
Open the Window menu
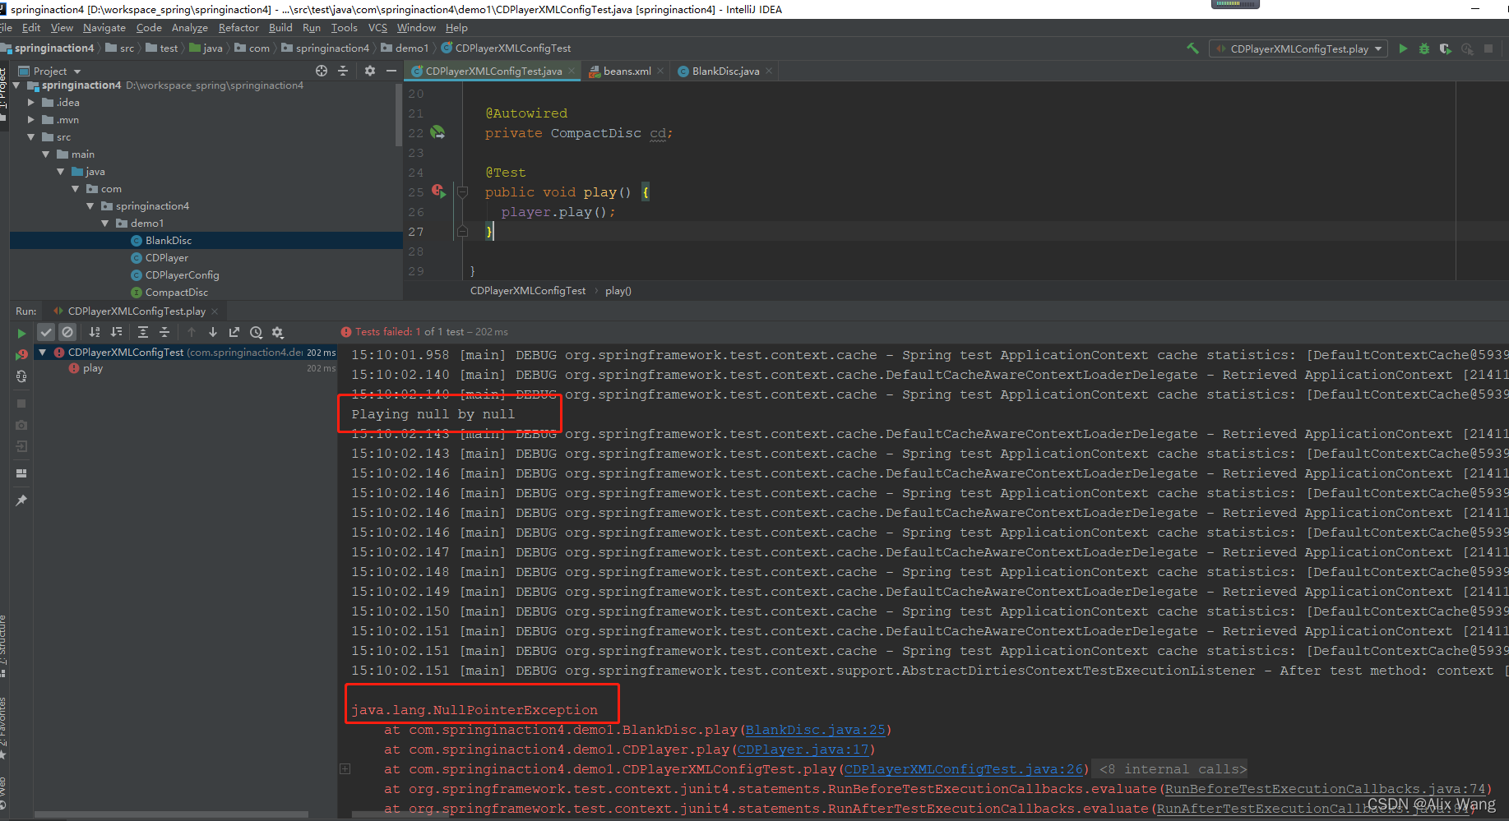point(416,28)
